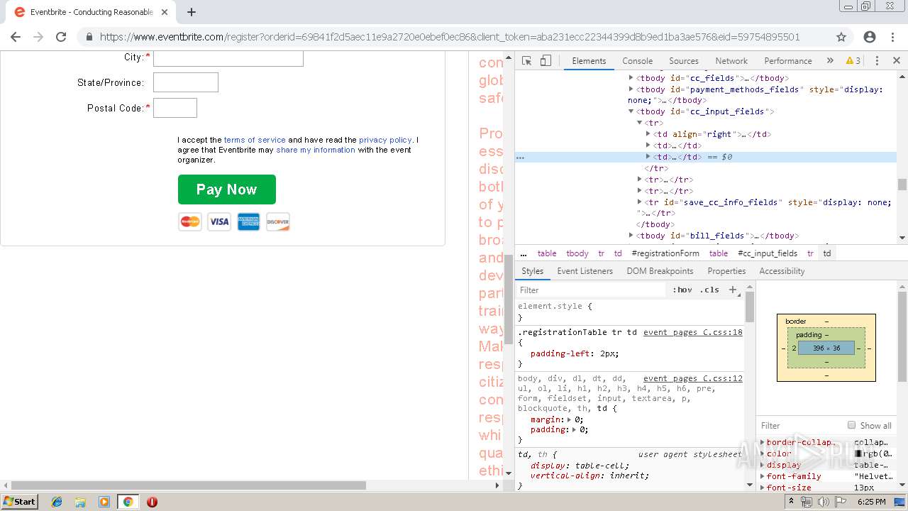Click the volume tray icon
Screen dimensions: 908x511
coord(823,502)
